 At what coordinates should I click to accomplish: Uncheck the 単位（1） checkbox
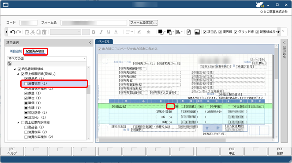(26, 98)
